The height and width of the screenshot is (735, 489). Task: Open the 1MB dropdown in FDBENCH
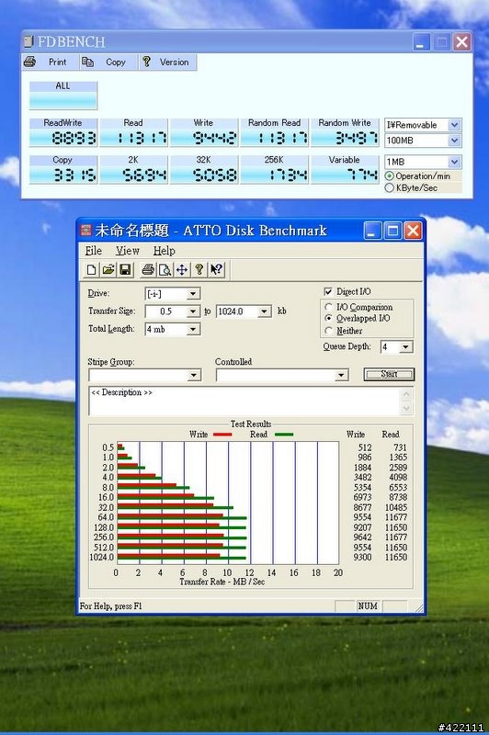454,162
